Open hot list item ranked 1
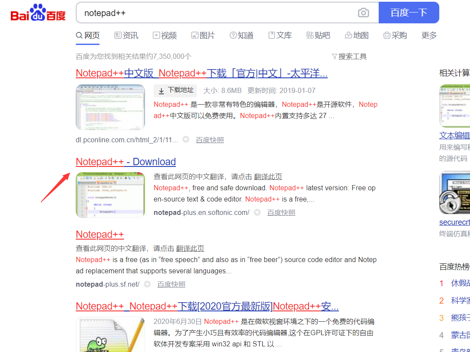This screenshot has width=470, height=352. click(460, 283)
